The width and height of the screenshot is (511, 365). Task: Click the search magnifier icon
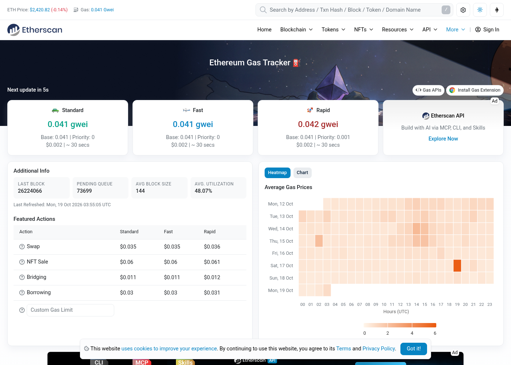tap(263, 10)
